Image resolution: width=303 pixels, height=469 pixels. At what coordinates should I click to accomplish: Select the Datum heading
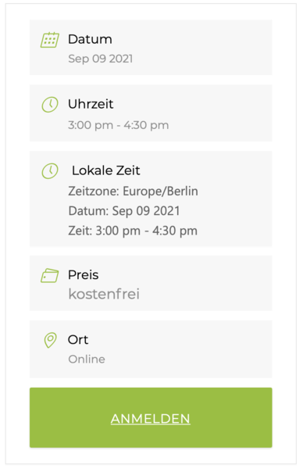pyautogui.click(x=90, y=39)
